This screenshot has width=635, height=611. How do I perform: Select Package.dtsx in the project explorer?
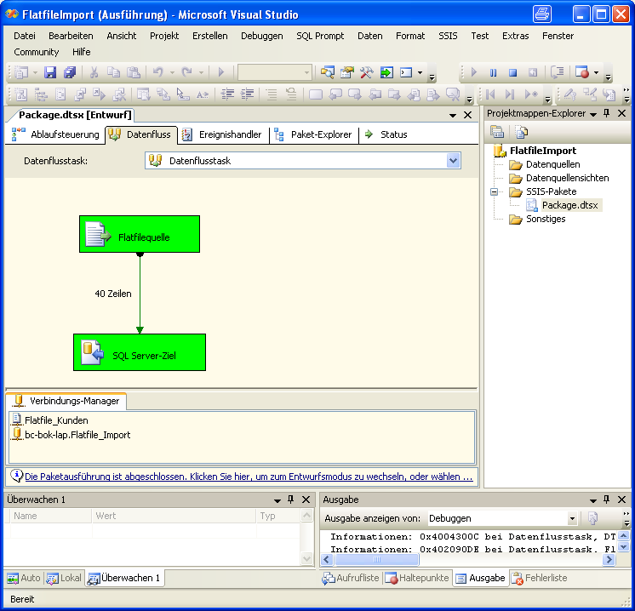click(569, 205)
